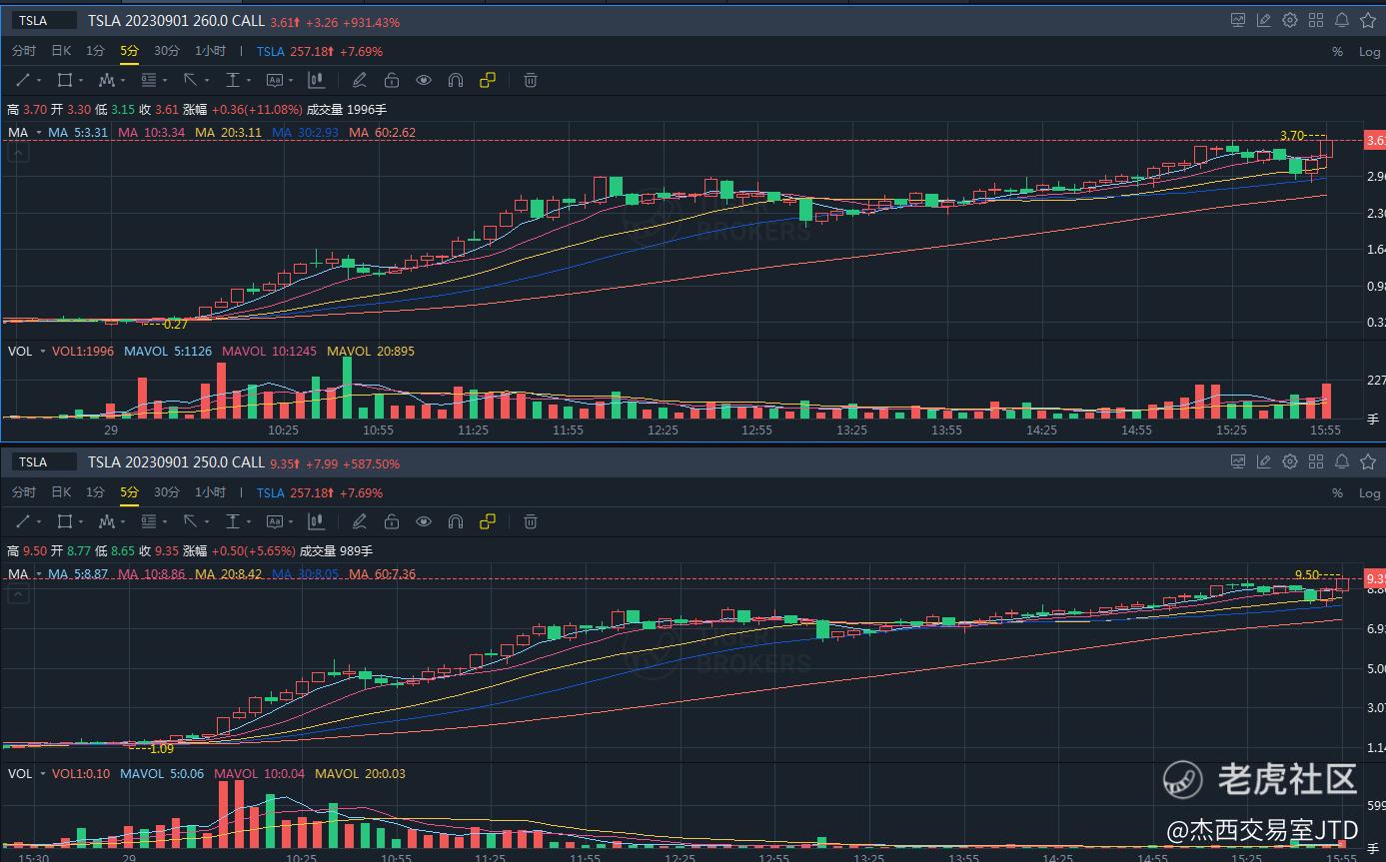Select the Fibonacci lines tool in 260.0 CALL chart
This screenshot has width=1386, height=862.
(150, 80)
